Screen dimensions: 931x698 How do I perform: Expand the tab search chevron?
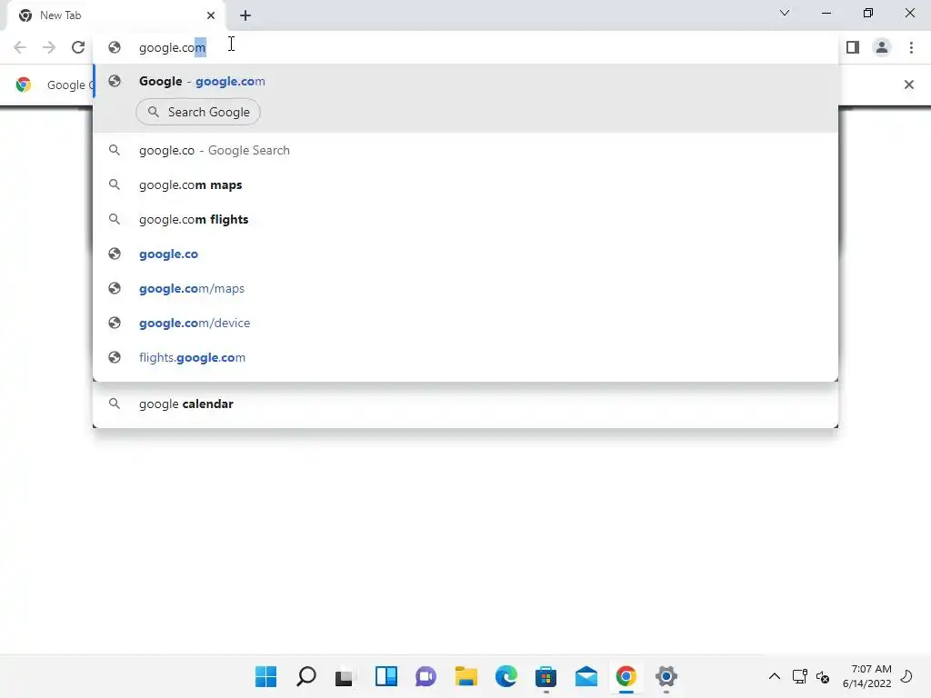[x=785, y=13]
